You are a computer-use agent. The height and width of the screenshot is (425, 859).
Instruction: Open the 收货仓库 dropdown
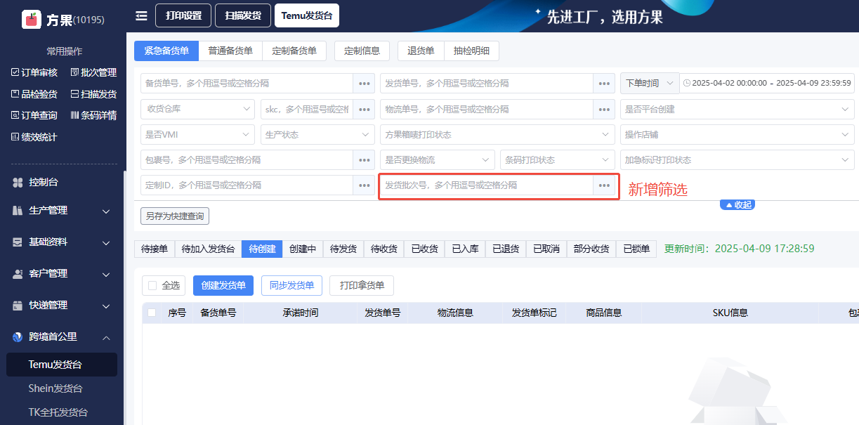point(198,110)
